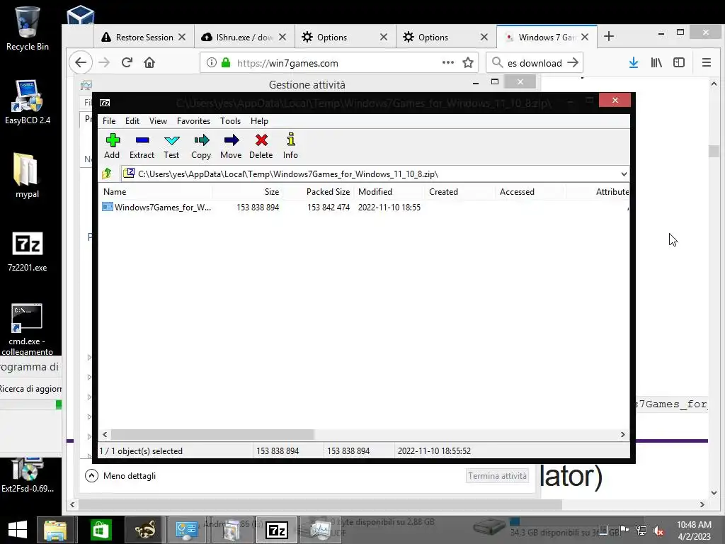Toggle the browser sidebar
Screen dimensions: 725x544
[x=679, y=62]
